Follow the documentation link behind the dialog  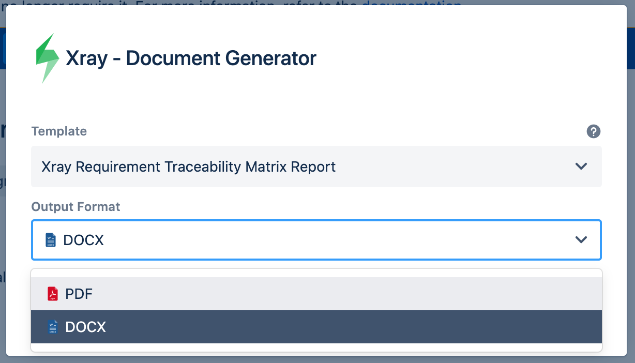click(x=411, y=5)
